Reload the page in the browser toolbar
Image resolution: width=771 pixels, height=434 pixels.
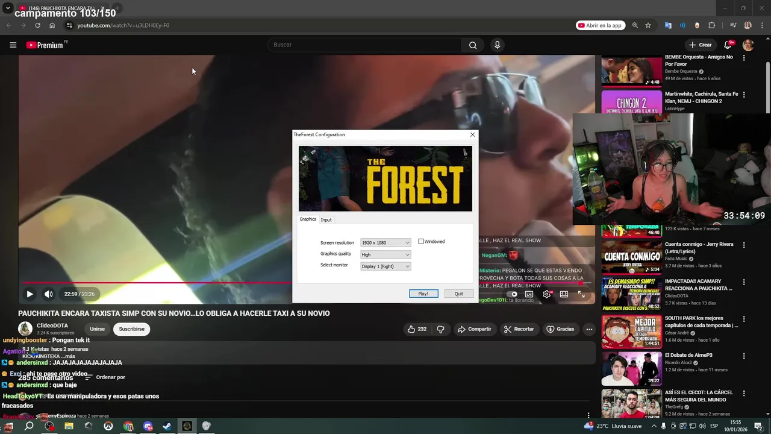click(x=37, y=25)
